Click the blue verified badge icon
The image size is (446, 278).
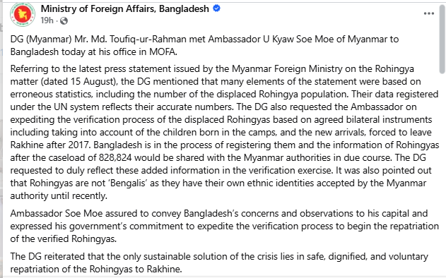[x=216, y=8]
